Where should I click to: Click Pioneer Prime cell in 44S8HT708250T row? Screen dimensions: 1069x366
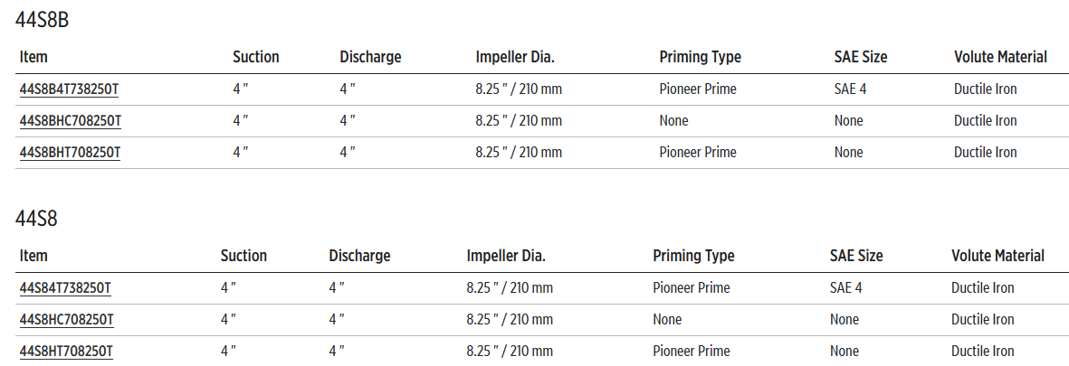click(x=692, y=352)
